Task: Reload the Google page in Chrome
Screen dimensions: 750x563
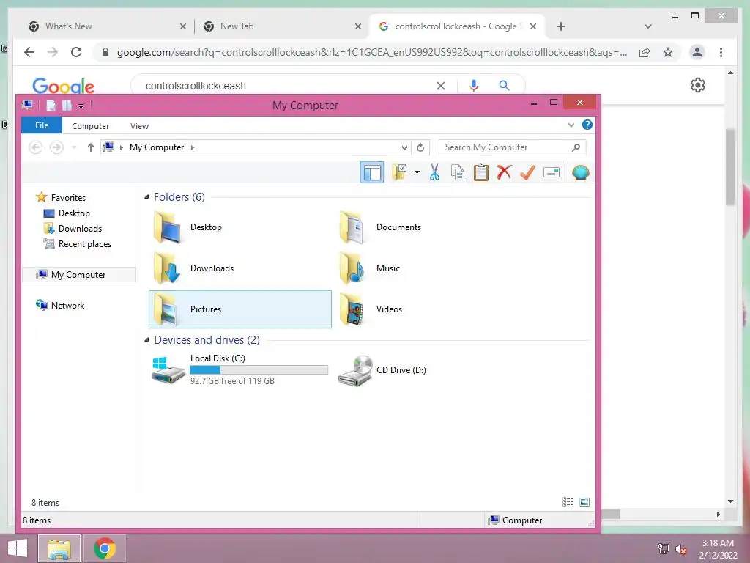Action: pos(76,52)
